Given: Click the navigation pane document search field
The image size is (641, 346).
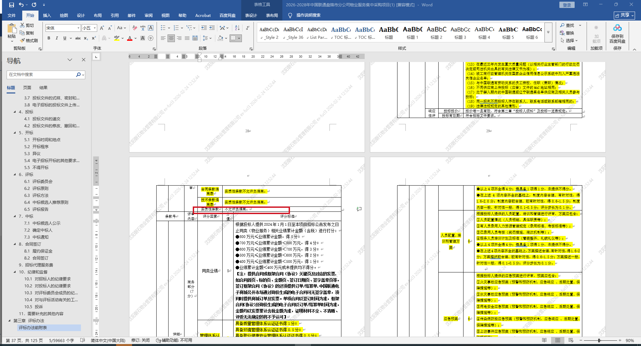Looking at the screenshot, I should [x=41, y=75].
